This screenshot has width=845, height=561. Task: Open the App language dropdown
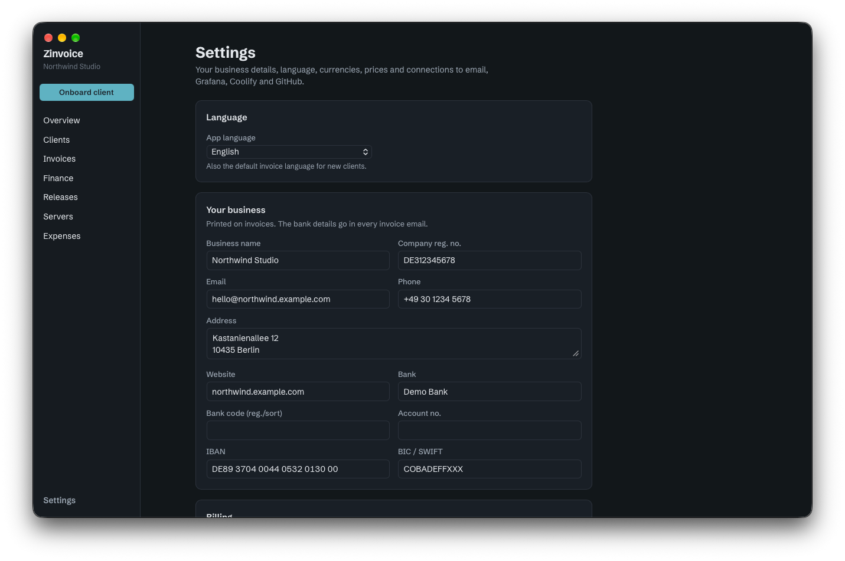pos(289,152)
